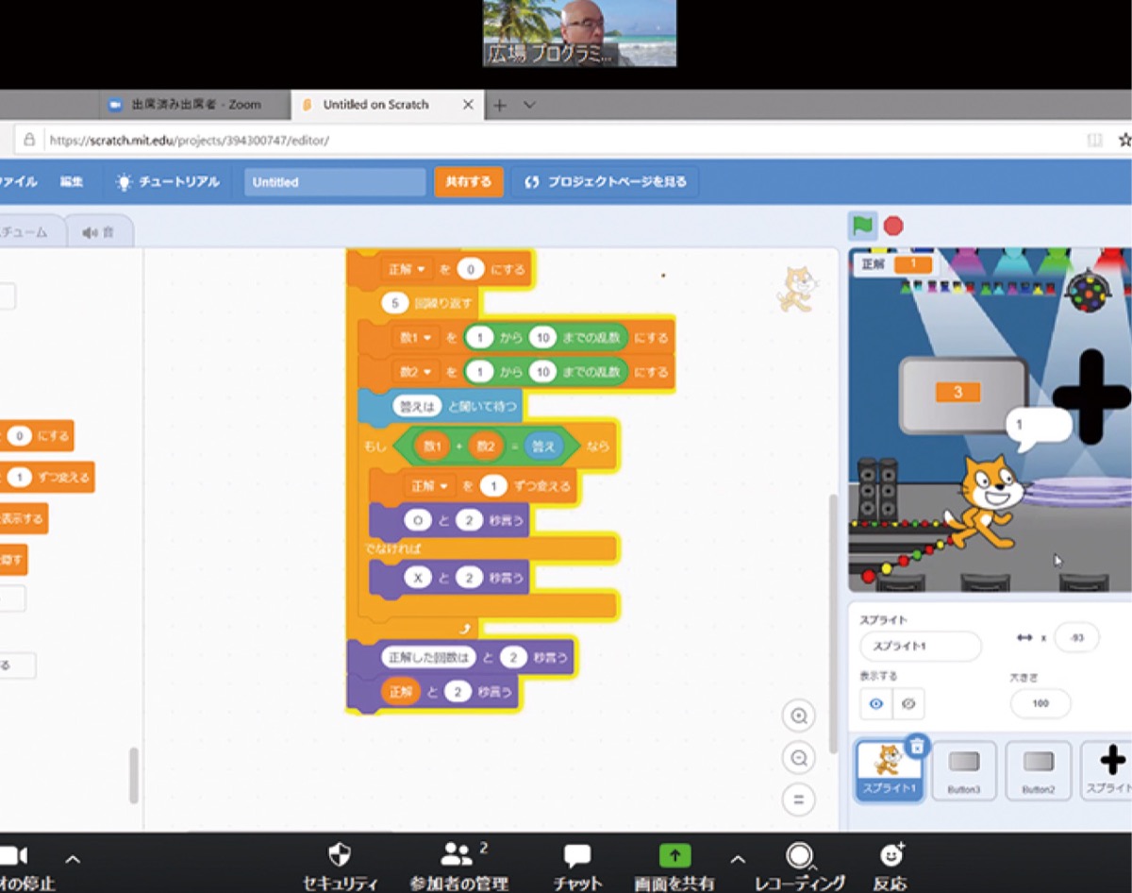
Task: Open 正解 variable dropdown in first block
Action: coord(408,269)
